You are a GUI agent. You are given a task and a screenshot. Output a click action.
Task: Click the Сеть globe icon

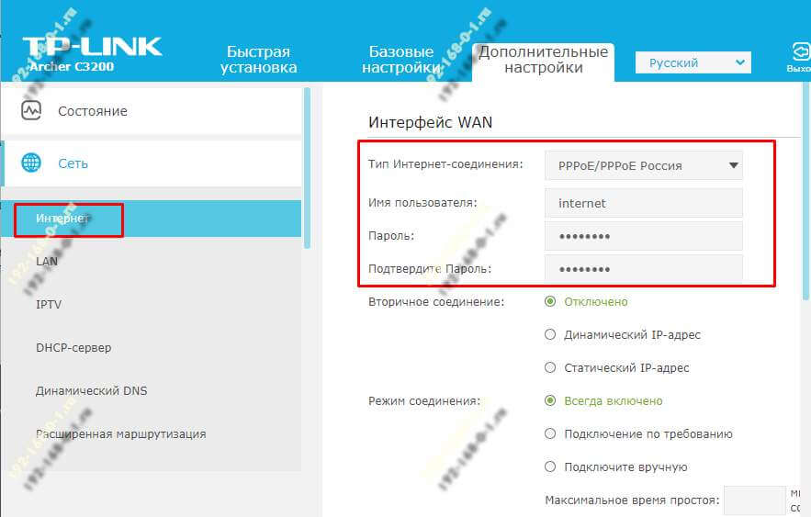point(31,163)
